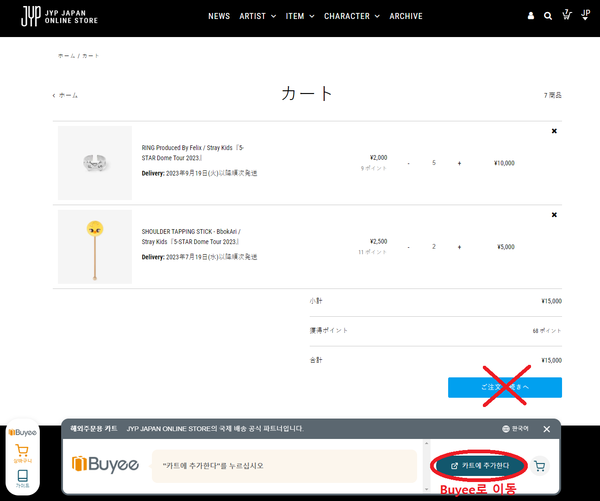The width and height of the screenshot is (600, 501).
Task: Select the 小計 subtotal label
Action: [316, 301]
